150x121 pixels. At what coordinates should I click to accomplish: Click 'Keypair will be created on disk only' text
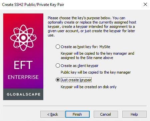(x=89, y=87)
